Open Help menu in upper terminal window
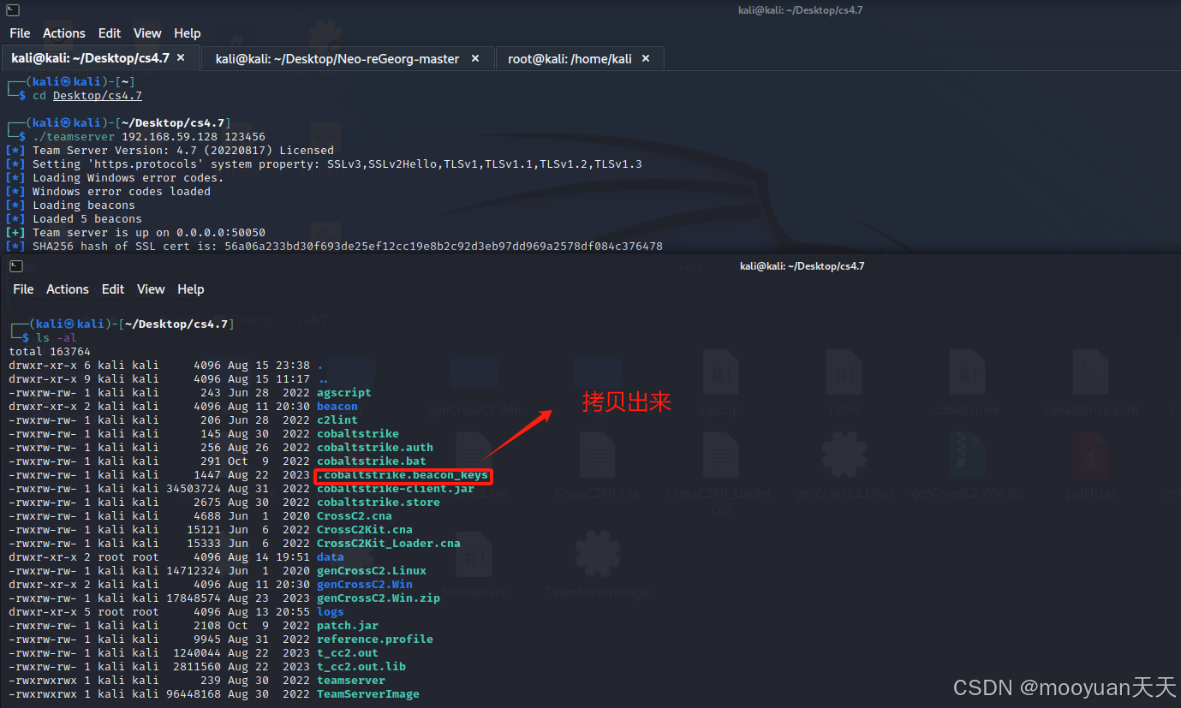1181x708 pixels. (x=188, y=33)
